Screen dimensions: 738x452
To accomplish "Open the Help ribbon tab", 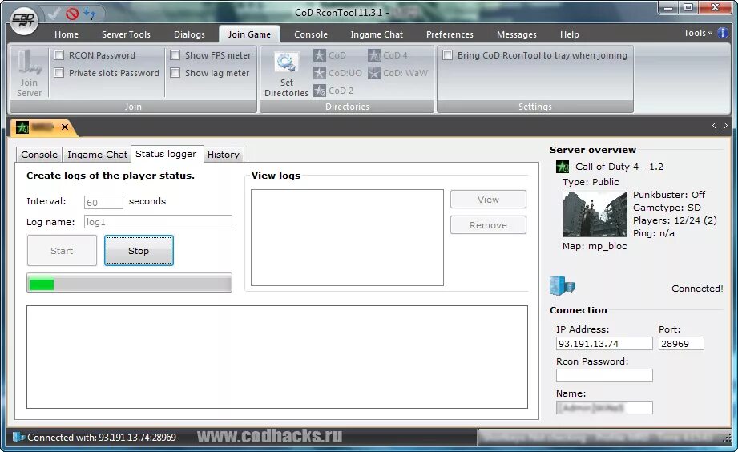I will pos(569,34).
